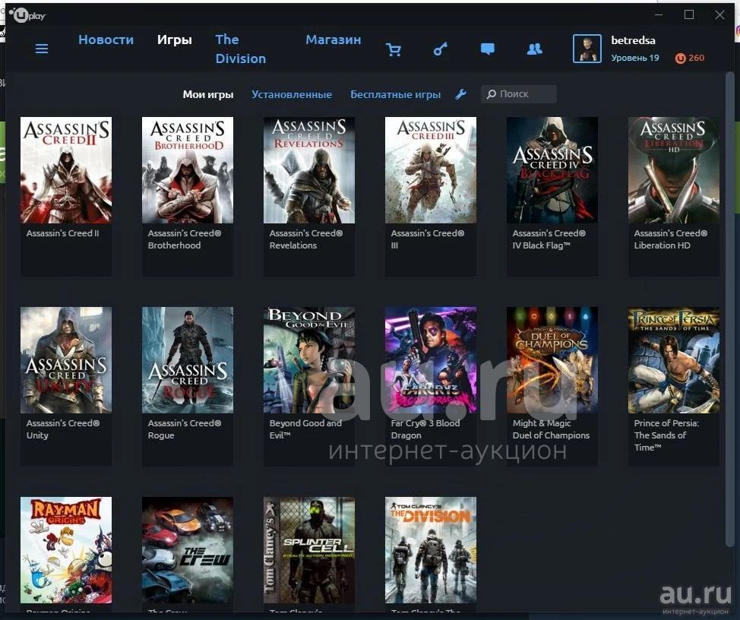Click the search magnifier icon
The height and width of the screenshot is (620, 740).
(492, 94)
